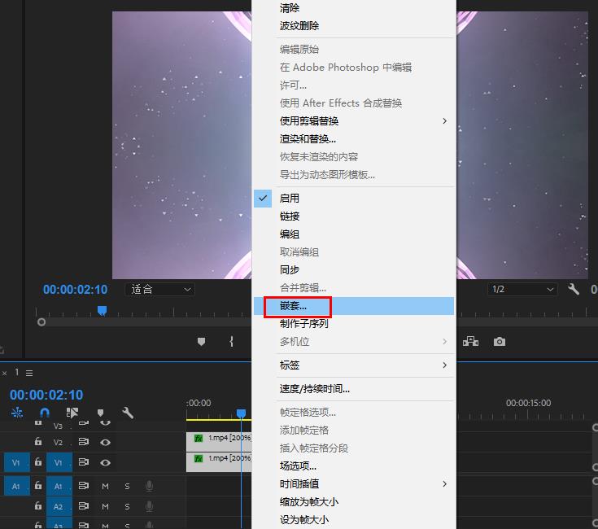The height and width of the screenshot is (529, 598).
Task: Click the Mark In brace button
Action: tap(231, 341)
